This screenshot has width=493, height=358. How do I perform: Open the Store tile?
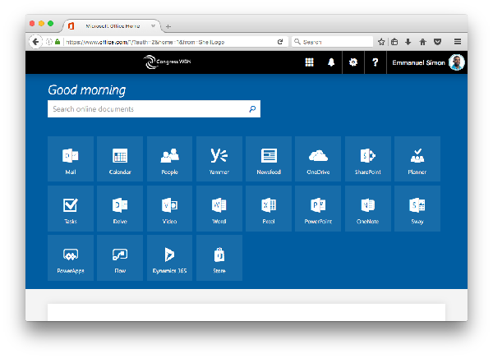tap(219, 258)
